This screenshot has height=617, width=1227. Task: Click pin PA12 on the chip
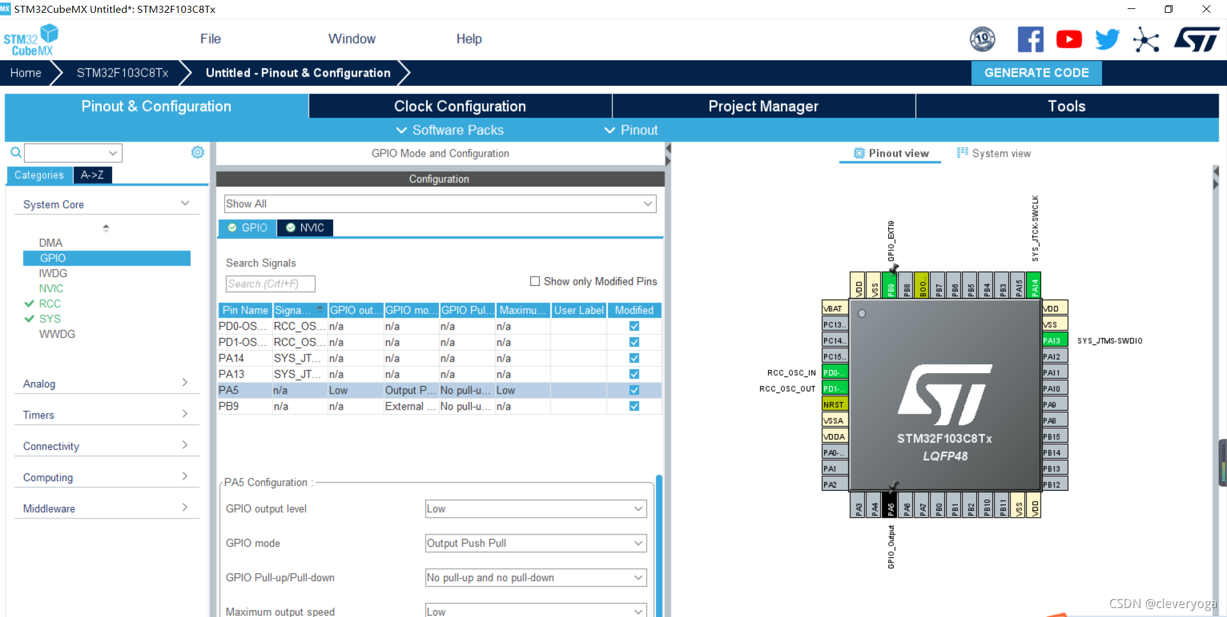click(1055, 357)
